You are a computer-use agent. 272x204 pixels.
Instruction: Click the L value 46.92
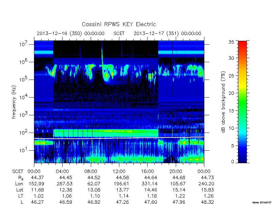pyautogui.click(x=94, y=202)
